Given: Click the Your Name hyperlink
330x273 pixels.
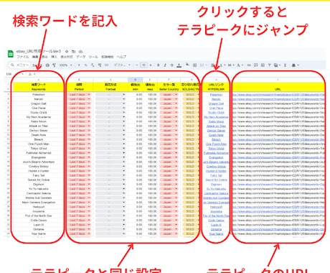Looking at the screenshot, I should pos(216,233).
